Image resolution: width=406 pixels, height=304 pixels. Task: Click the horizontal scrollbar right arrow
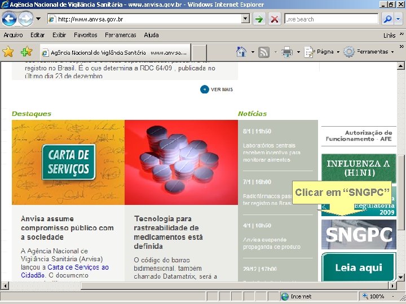(392, 285)
